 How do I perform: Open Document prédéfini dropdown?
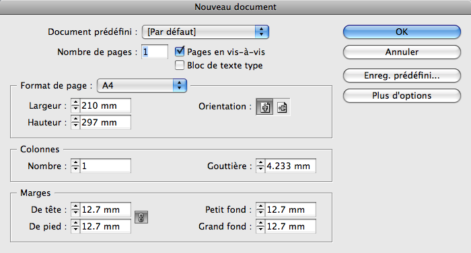tap(205, 32)
